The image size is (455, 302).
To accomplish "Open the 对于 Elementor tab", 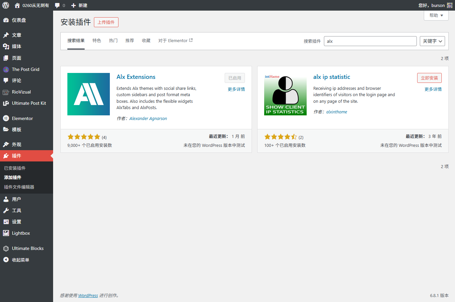I will click(x=175, y=41).
